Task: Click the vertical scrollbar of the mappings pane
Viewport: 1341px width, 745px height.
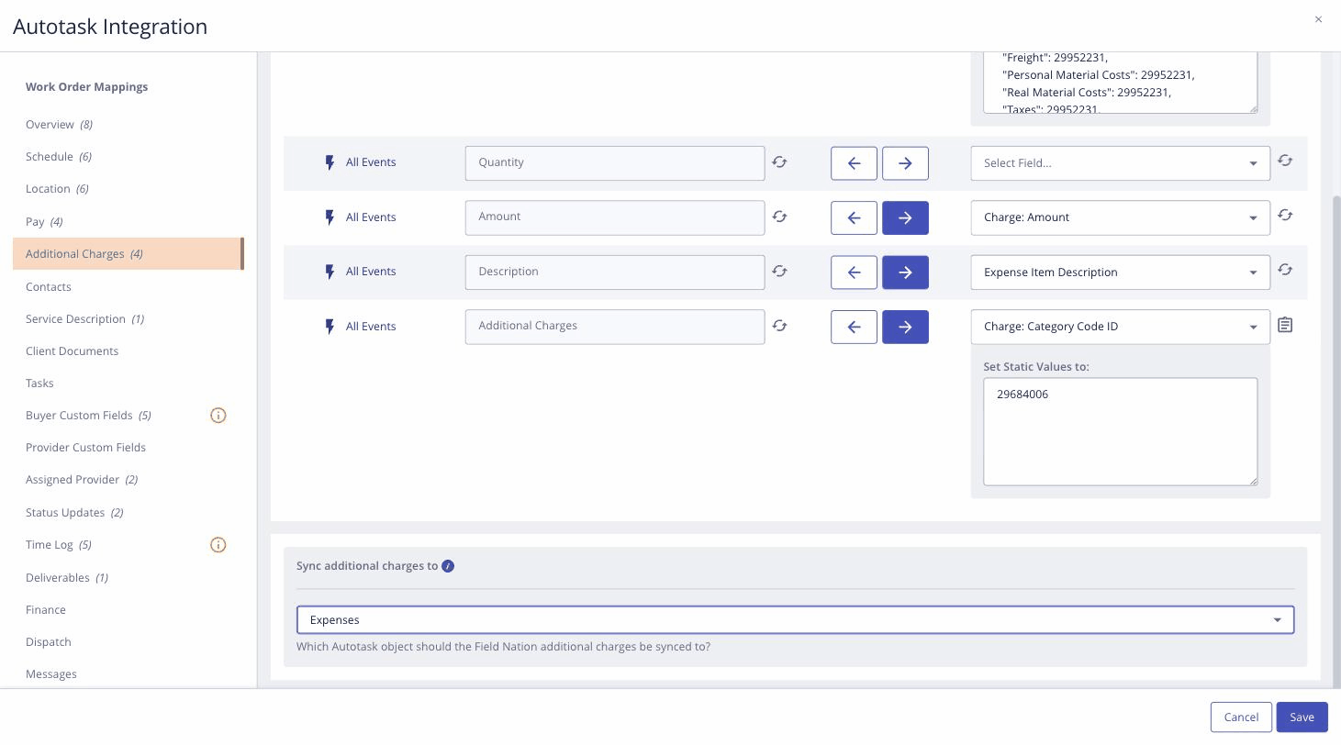Action: pyautogui.click(x=1336, y=440)
